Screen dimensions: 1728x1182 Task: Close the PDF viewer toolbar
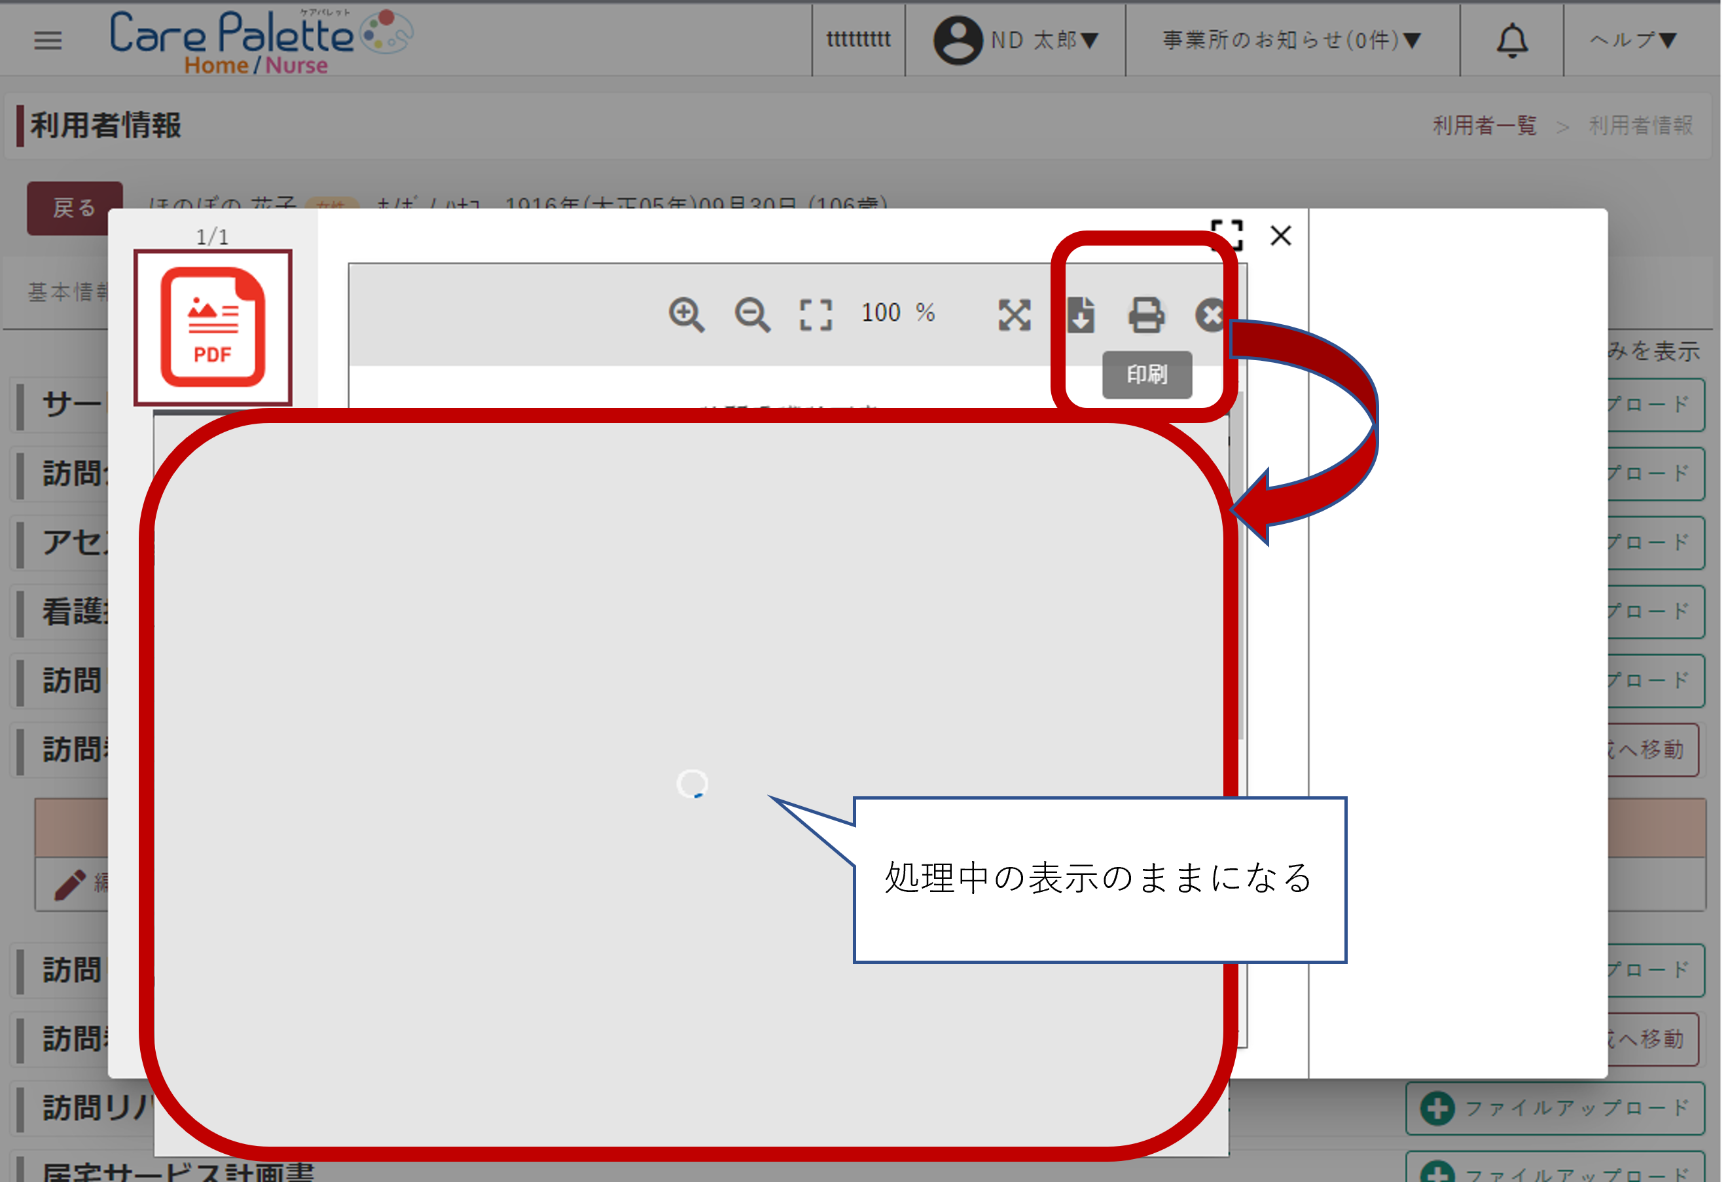coord(1210,315)
